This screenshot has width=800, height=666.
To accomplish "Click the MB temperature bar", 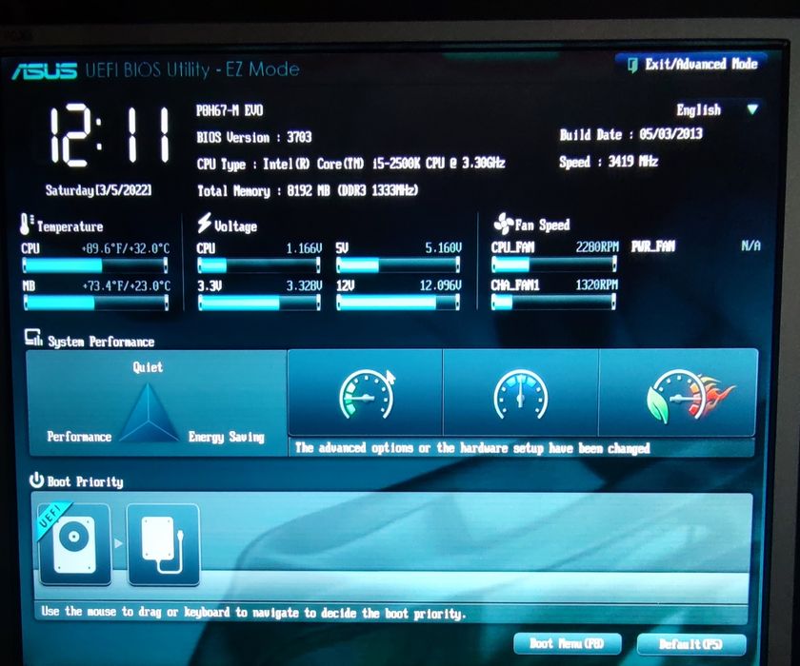I will click(95, 304).
